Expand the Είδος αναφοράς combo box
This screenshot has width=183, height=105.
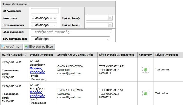pos(72,32)
